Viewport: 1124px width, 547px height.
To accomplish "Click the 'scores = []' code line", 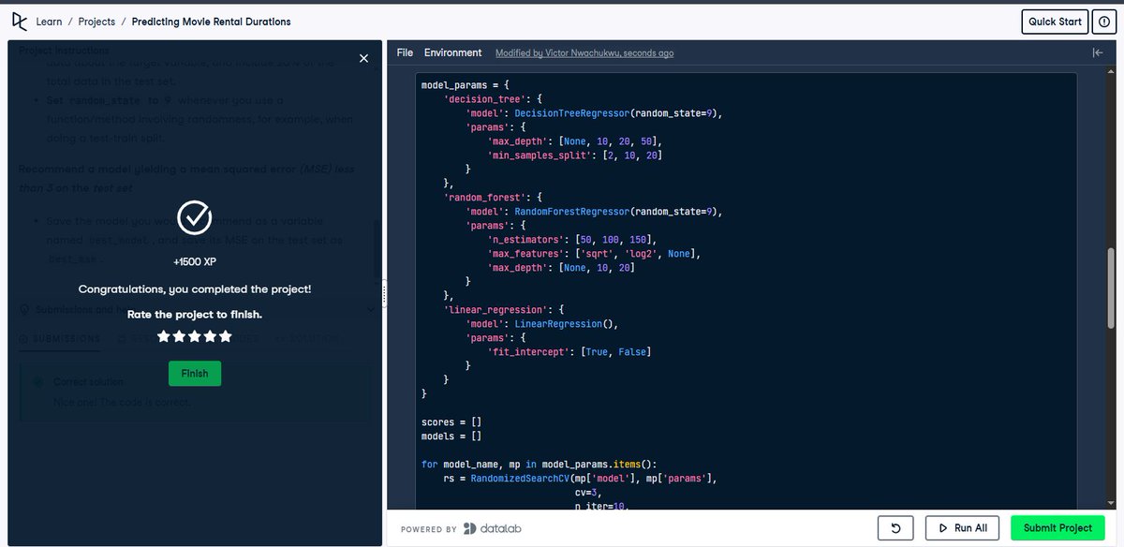I will click(451, 422).
